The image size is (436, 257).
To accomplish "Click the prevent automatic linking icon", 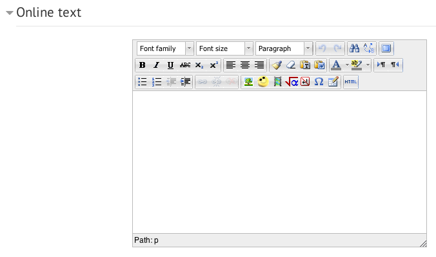I will coord(231,82).
